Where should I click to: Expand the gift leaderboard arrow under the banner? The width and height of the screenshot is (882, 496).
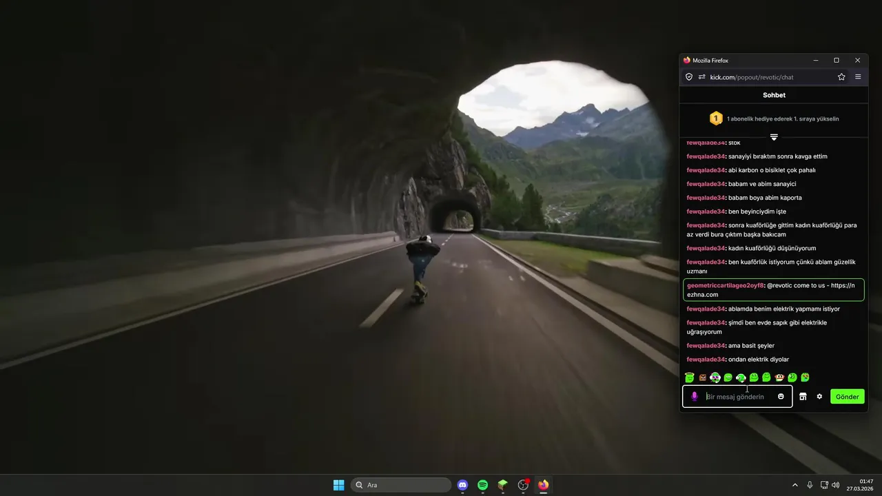tap(774, 137)
